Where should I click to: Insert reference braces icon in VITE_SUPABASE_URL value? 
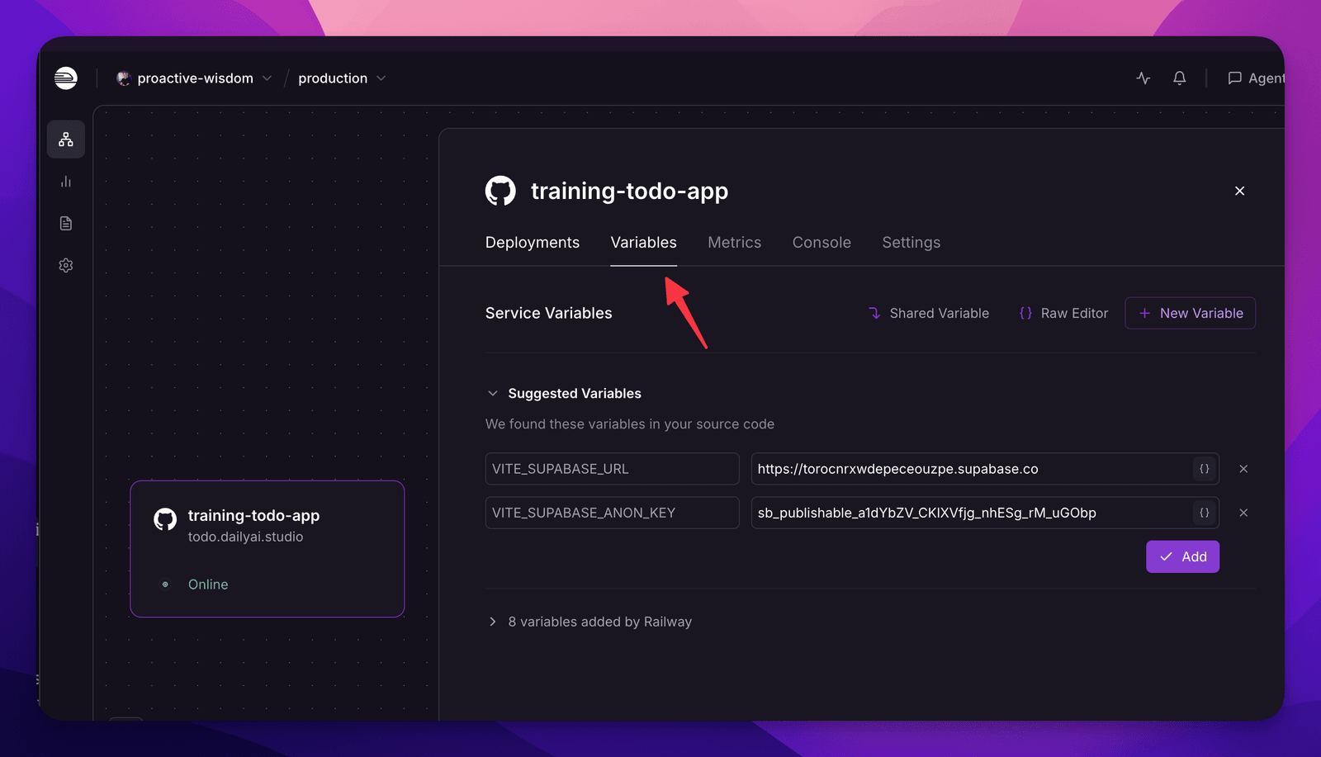point(1205,469)
